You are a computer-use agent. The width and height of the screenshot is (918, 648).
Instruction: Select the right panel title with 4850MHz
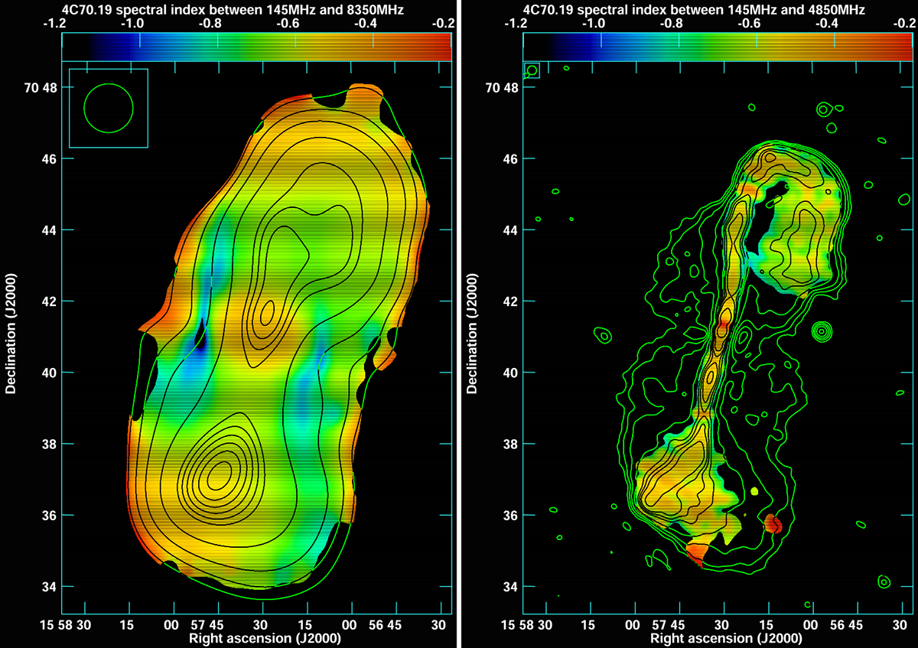pyautogui.click(x=694, y=9)
